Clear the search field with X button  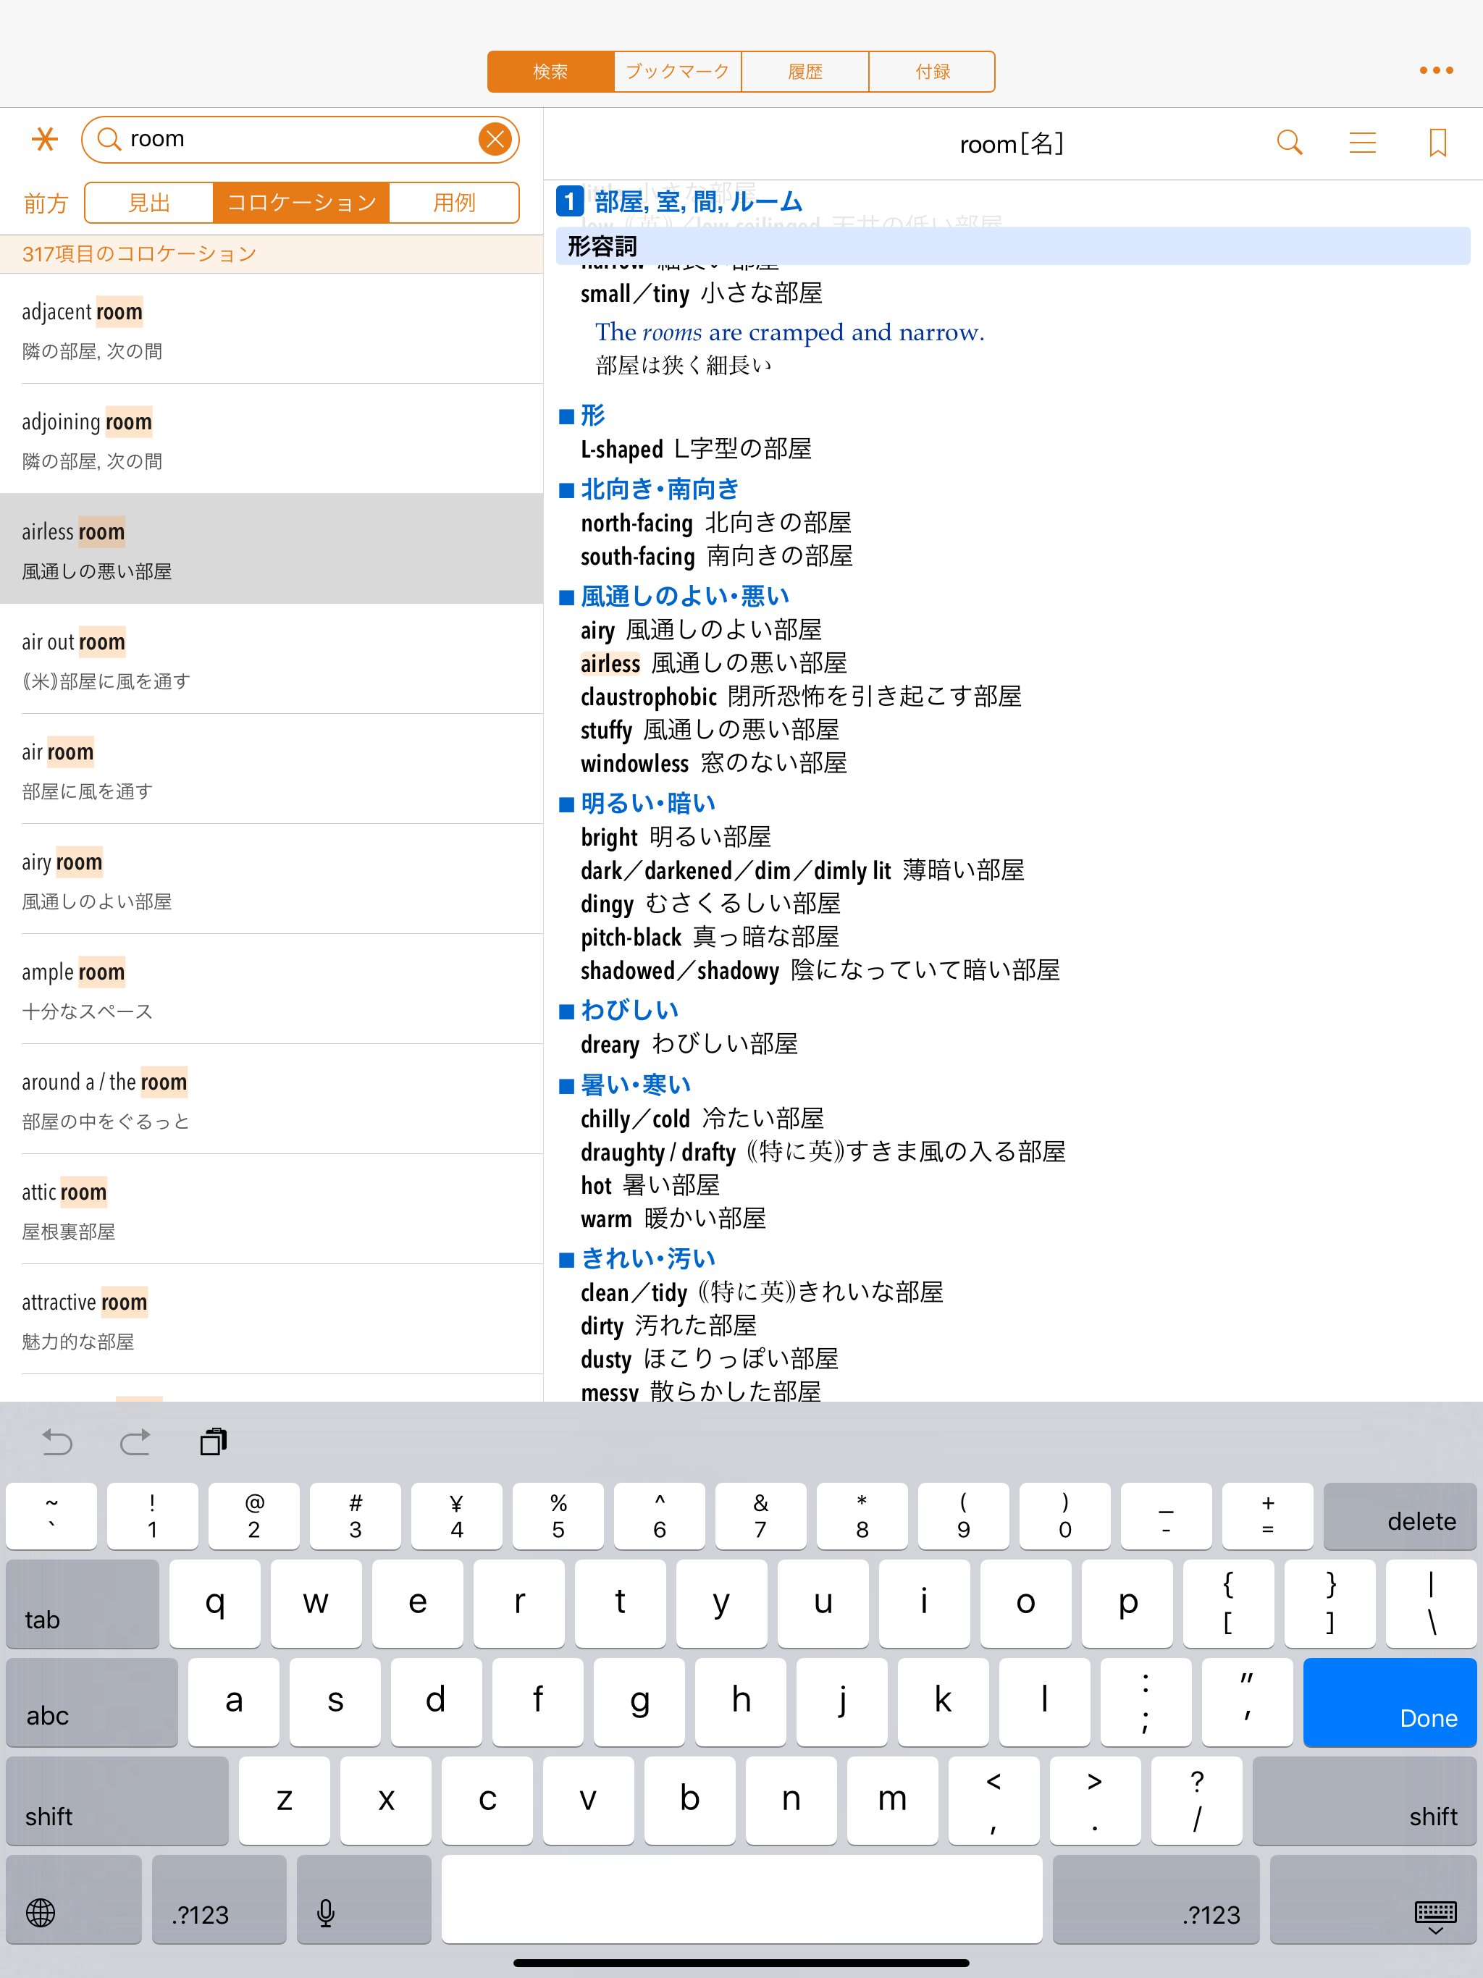(x=495, y=138)
